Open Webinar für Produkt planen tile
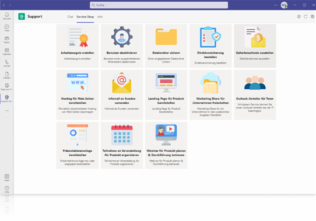The width and height of the screenshot is (316, 221). [166, 145]
